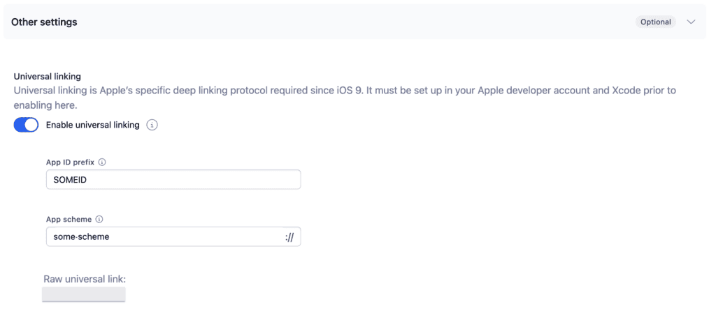Click the Universal linking description paragraph
The image size is (716, 311).
[x=345, y=98]
